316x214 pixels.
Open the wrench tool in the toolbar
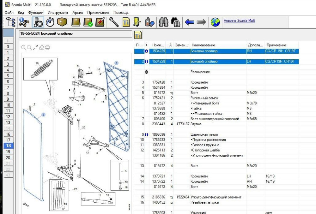point(114,22)
